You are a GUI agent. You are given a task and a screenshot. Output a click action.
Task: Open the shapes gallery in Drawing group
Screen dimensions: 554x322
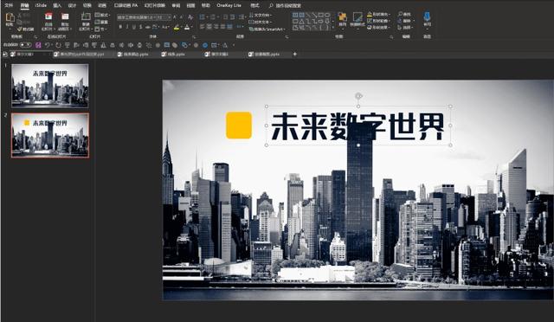(312, 22)
